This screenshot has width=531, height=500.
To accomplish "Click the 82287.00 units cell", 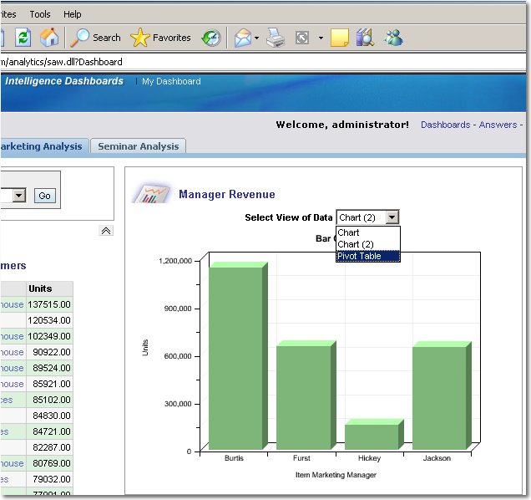I will click(49, 447).
